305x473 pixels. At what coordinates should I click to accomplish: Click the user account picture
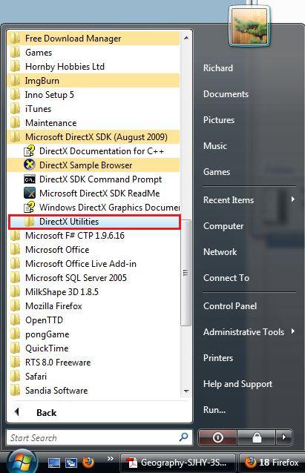click(249, 26)
